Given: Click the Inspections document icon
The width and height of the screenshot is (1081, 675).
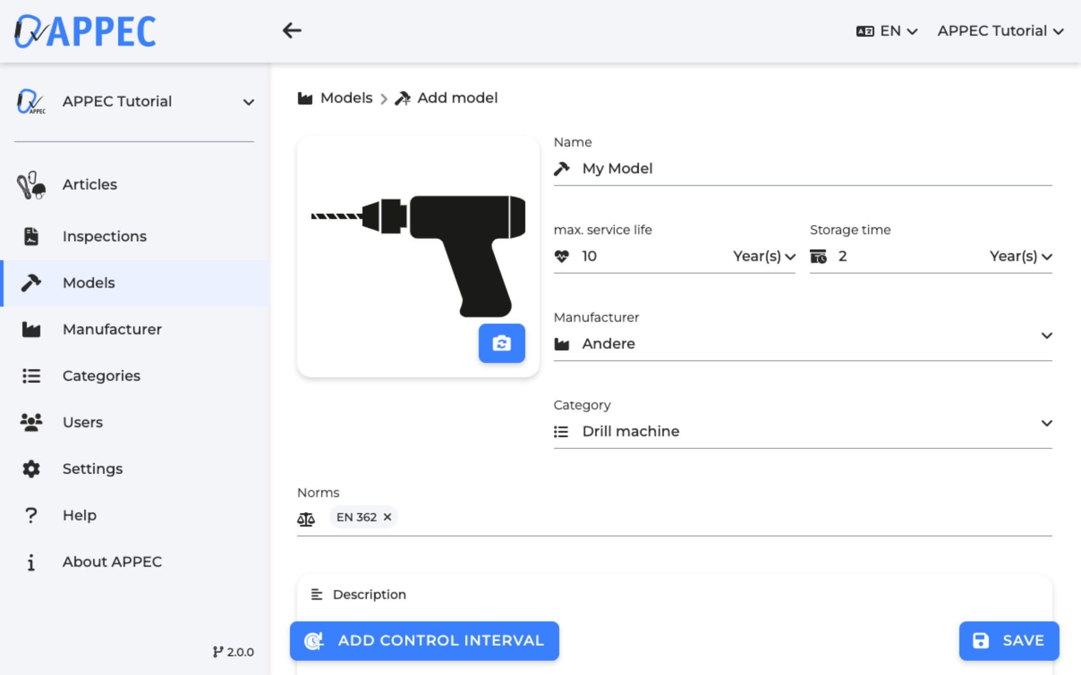Looking at the screenshot, I should point(31,236).
